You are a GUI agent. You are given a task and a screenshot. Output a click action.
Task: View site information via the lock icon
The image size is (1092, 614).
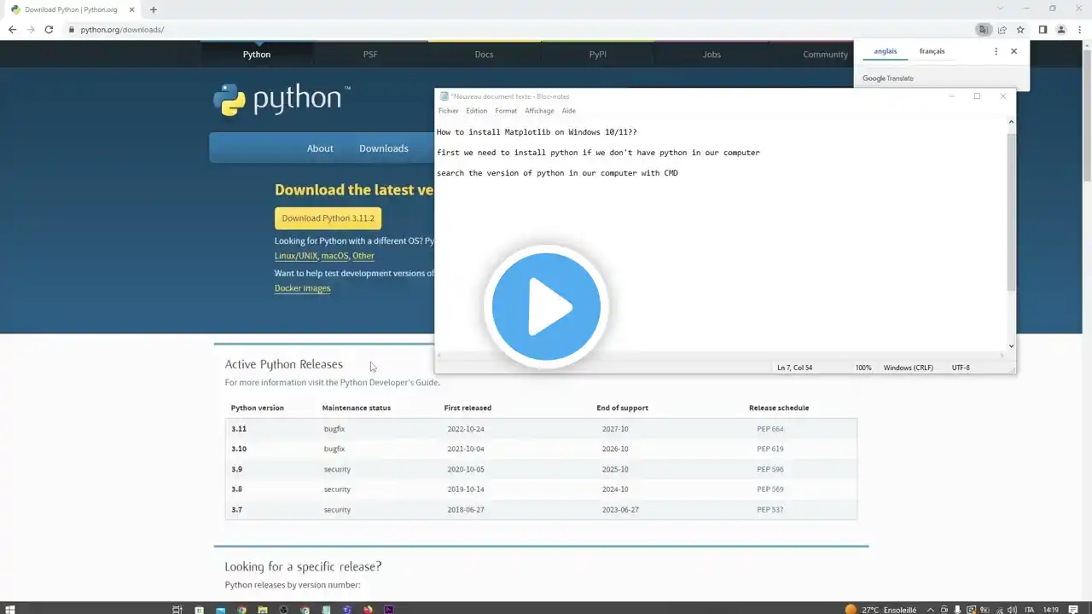coord(72,30)
